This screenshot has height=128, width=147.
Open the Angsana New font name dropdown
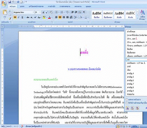tap(33, 12)
